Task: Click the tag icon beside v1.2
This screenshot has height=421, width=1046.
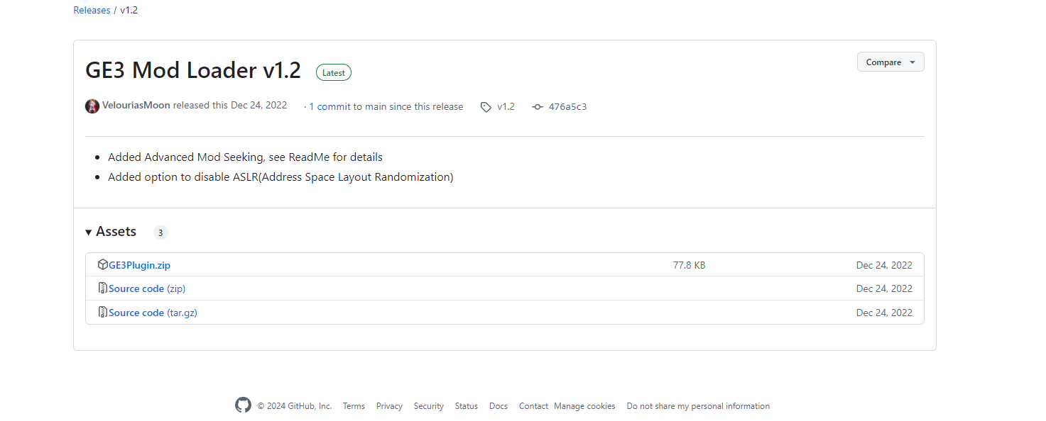Action: [x=486, y=107]
